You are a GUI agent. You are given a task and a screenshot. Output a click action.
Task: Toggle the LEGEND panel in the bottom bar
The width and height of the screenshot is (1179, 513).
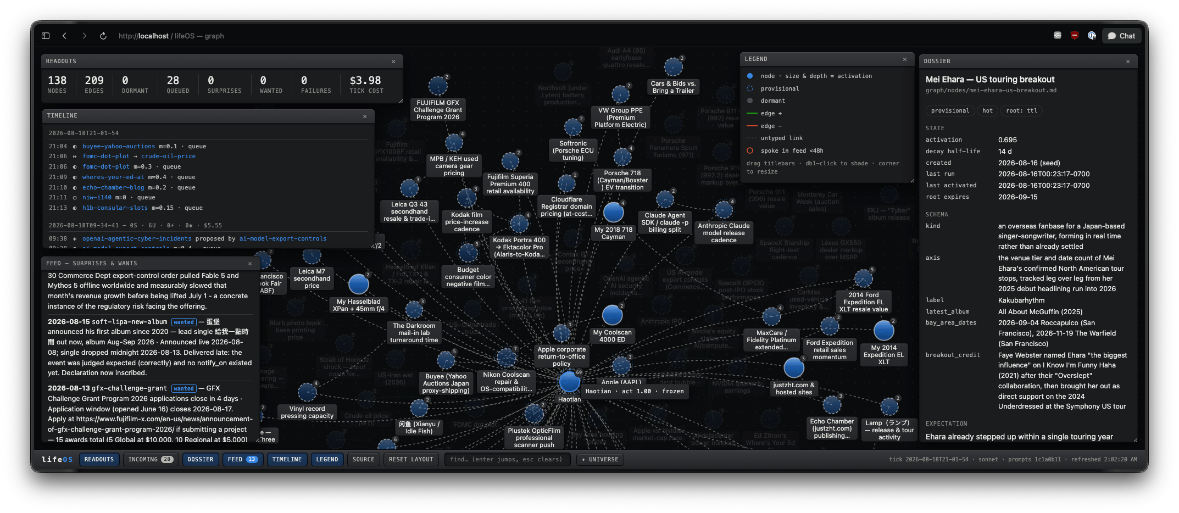point(327,459)
